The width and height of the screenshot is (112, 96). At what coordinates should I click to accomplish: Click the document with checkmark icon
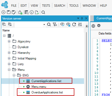37,12
